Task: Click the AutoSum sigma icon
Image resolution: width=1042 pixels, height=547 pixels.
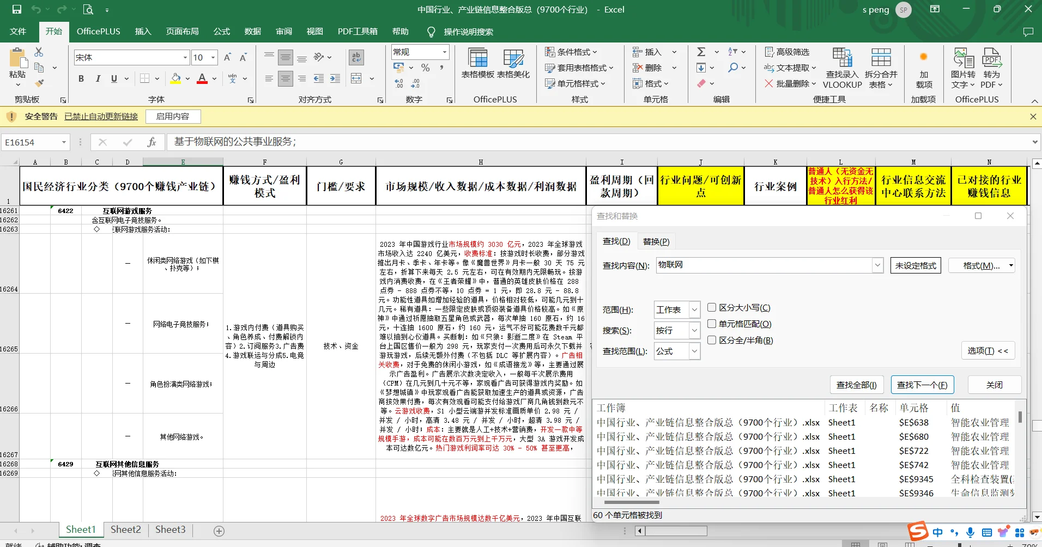Action: 701,52
